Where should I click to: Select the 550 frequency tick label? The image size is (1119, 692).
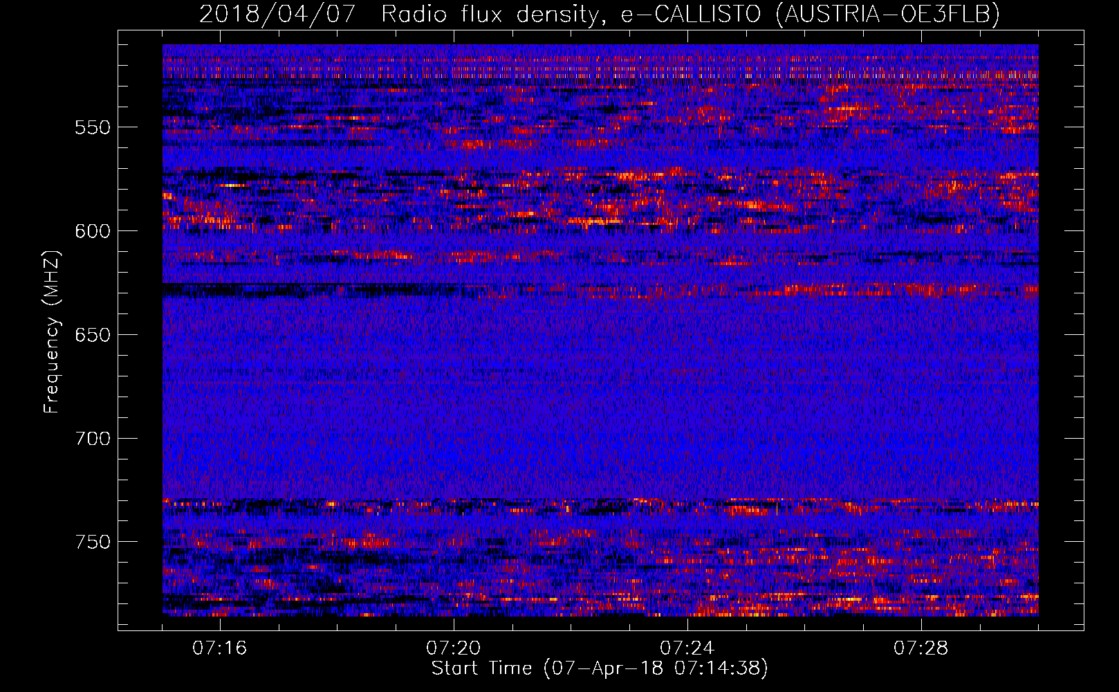(x=93, y=127)
